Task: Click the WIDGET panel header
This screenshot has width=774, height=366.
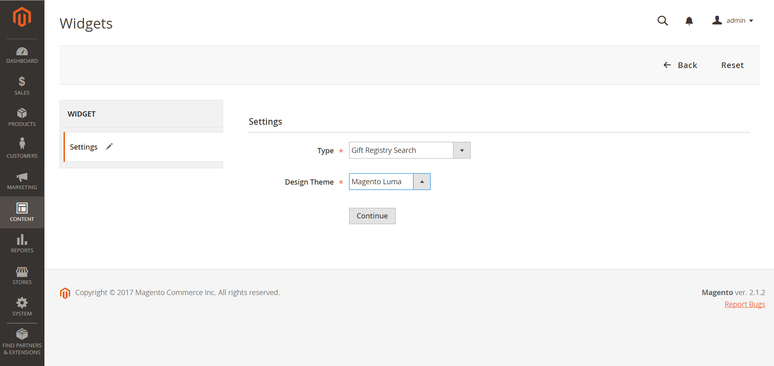Action: (141, 114)
